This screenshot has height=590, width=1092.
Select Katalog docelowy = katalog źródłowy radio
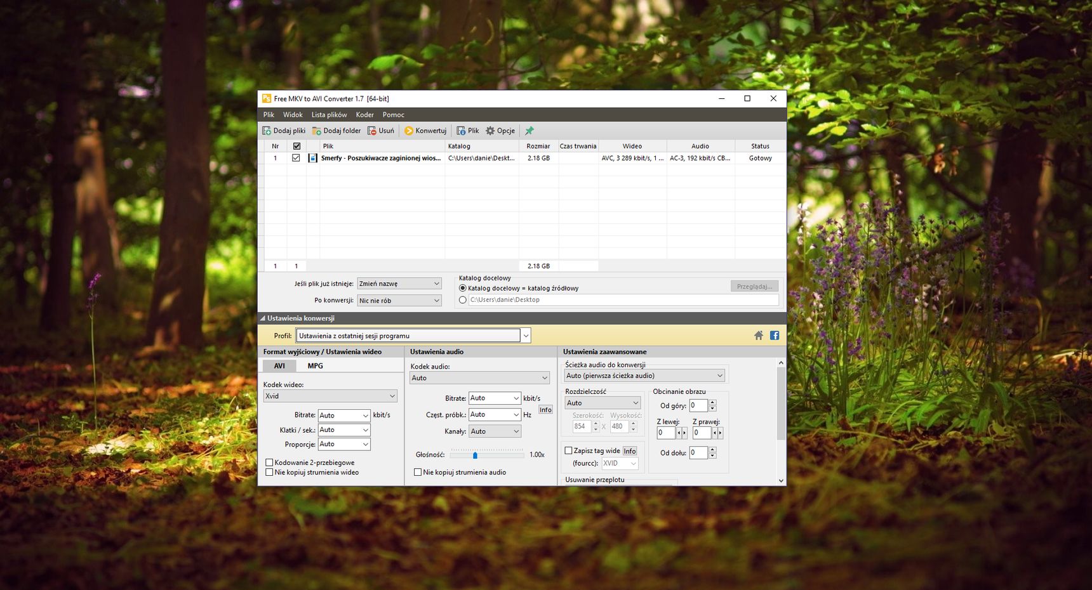(x=463, y=288)
